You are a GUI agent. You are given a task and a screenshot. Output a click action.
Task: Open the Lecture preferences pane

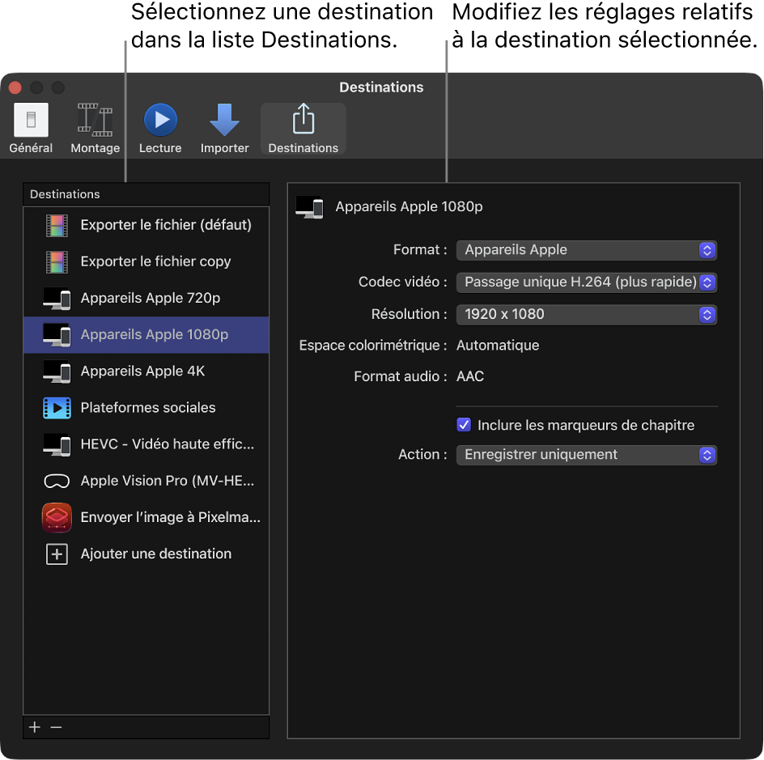(160, 129)
